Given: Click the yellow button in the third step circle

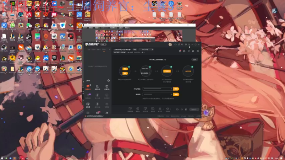Looking at the screenshot, I should 167,71.
